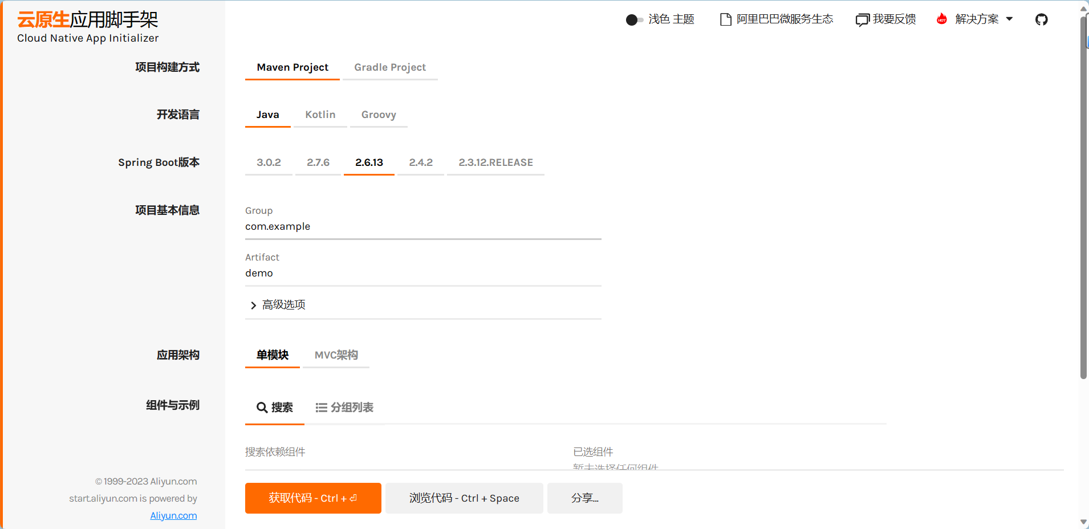The height and width of the screenshot is (529, 1089).
Task: Select Spring Boot version 2.3.12.RELEASE
Action: (x=495, y=162)
